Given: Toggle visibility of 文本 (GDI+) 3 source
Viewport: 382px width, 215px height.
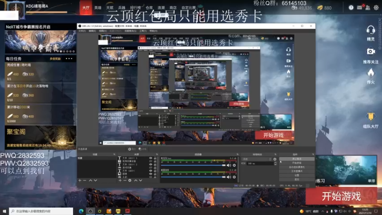Looking at the screenshot, I should pos(150,158).
